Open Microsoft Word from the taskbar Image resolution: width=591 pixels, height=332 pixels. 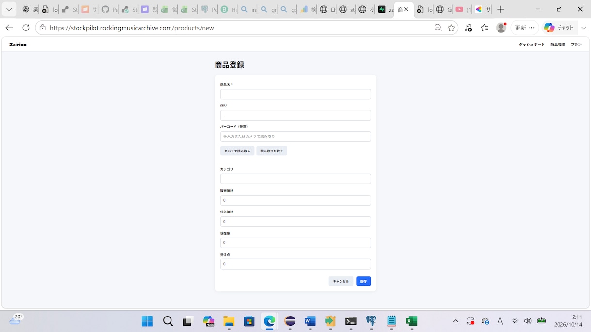[x=310, y=321]
